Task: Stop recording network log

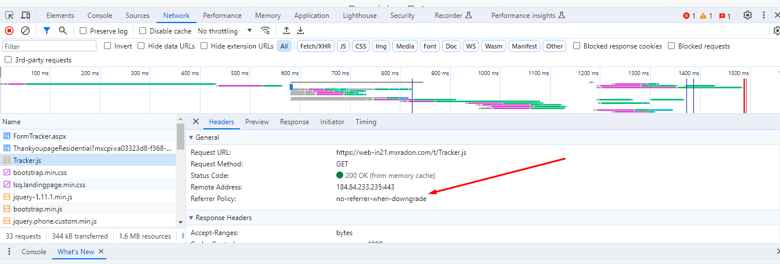Action: (9, 31)
